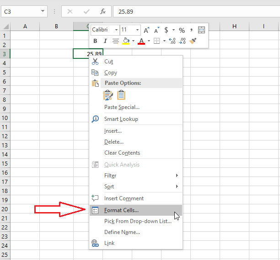Screen dimensions: 280x260
Task: Select column A header
Action: click(x=25, y=26)
